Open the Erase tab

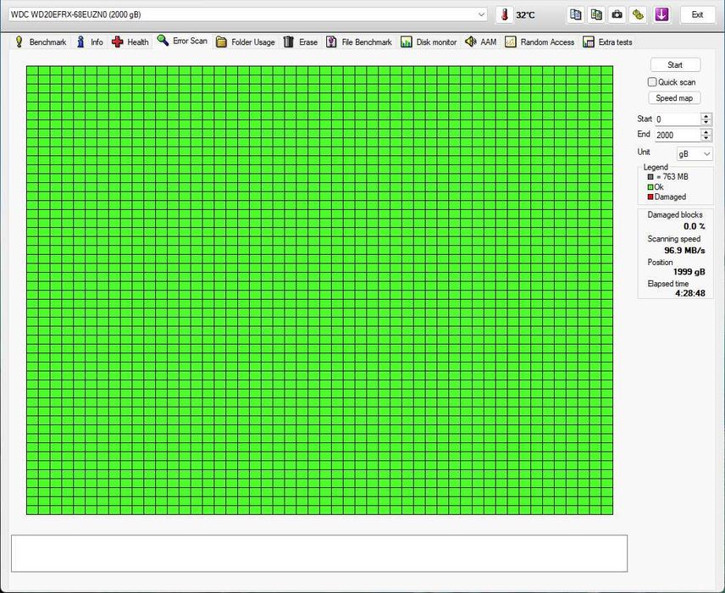(x=301, y=42)
